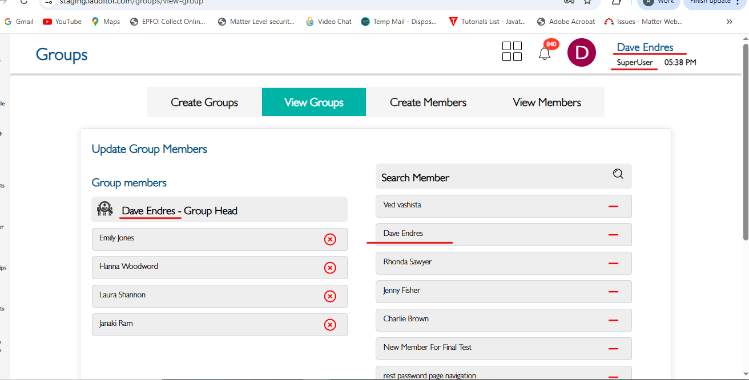The image size is (749, 380).
Task: Open the YouTube bookmark
Action: [x=62, y=22]
